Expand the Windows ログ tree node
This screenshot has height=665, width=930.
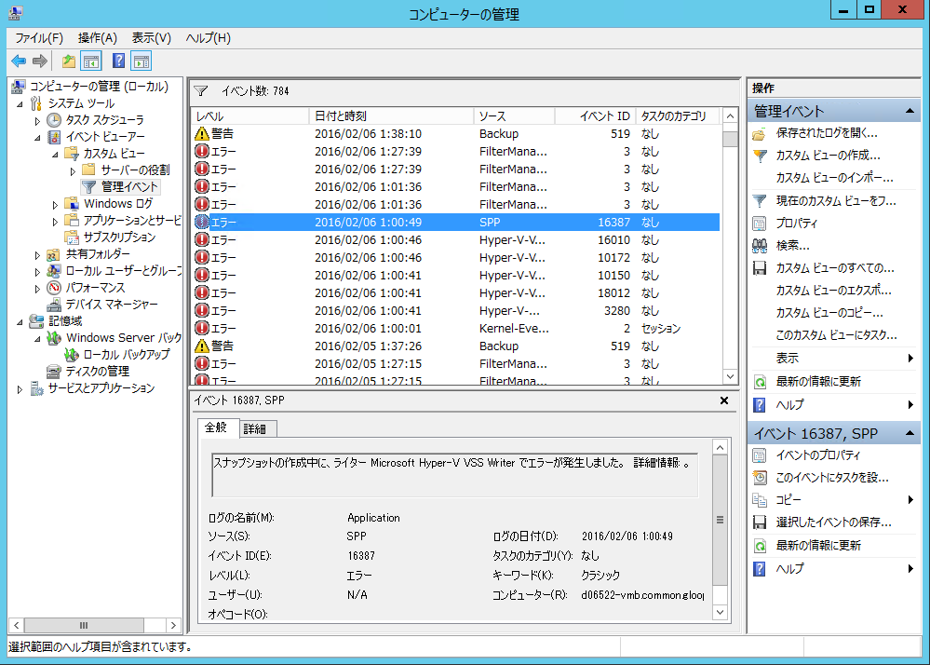click(x=55, y=205)
